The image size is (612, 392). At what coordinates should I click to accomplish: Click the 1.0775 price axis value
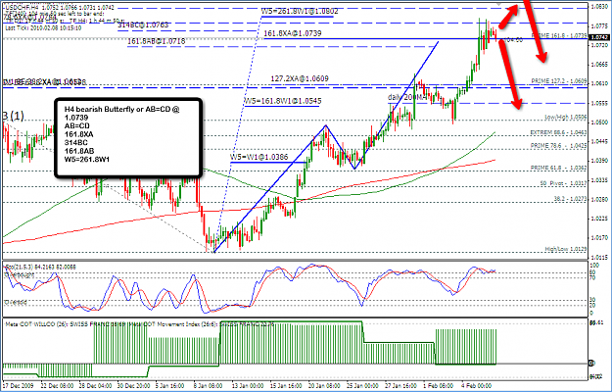[x=598, y=26]
